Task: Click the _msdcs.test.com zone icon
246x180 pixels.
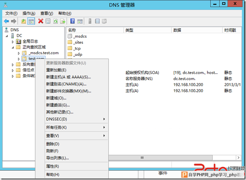Action: 24,53
